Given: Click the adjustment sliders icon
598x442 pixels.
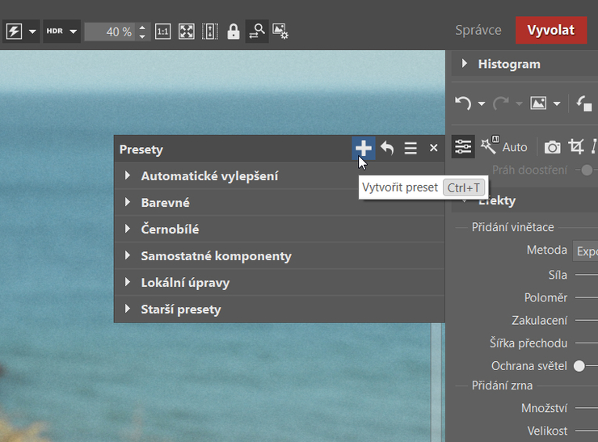Looking at the screenshot, I should click(463, 146).
